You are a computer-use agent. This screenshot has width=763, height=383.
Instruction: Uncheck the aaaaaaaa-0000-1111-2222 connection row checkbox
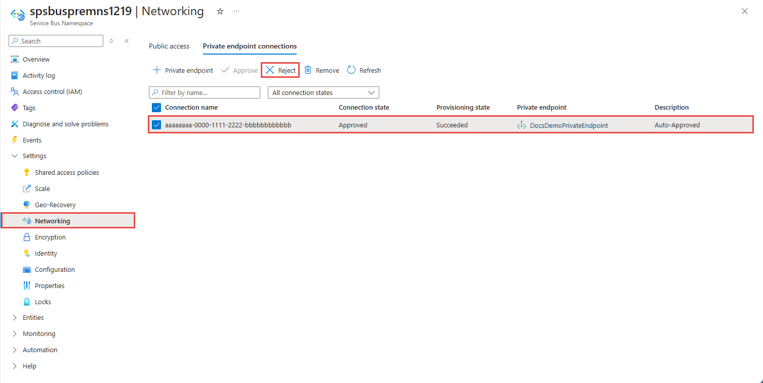tap(156, 125)
